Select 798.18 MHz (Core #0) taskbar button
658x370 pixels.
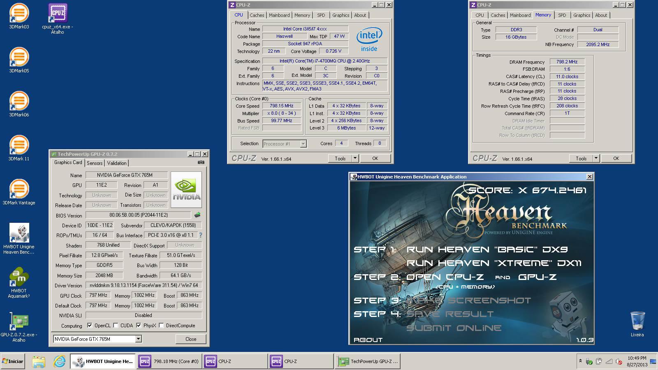click(169, 361)
